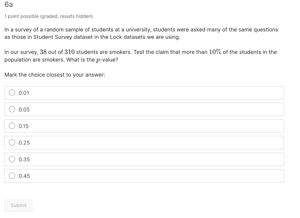300x218 pixels.
Task: Click the 10% value in question text
Action: 215,52
